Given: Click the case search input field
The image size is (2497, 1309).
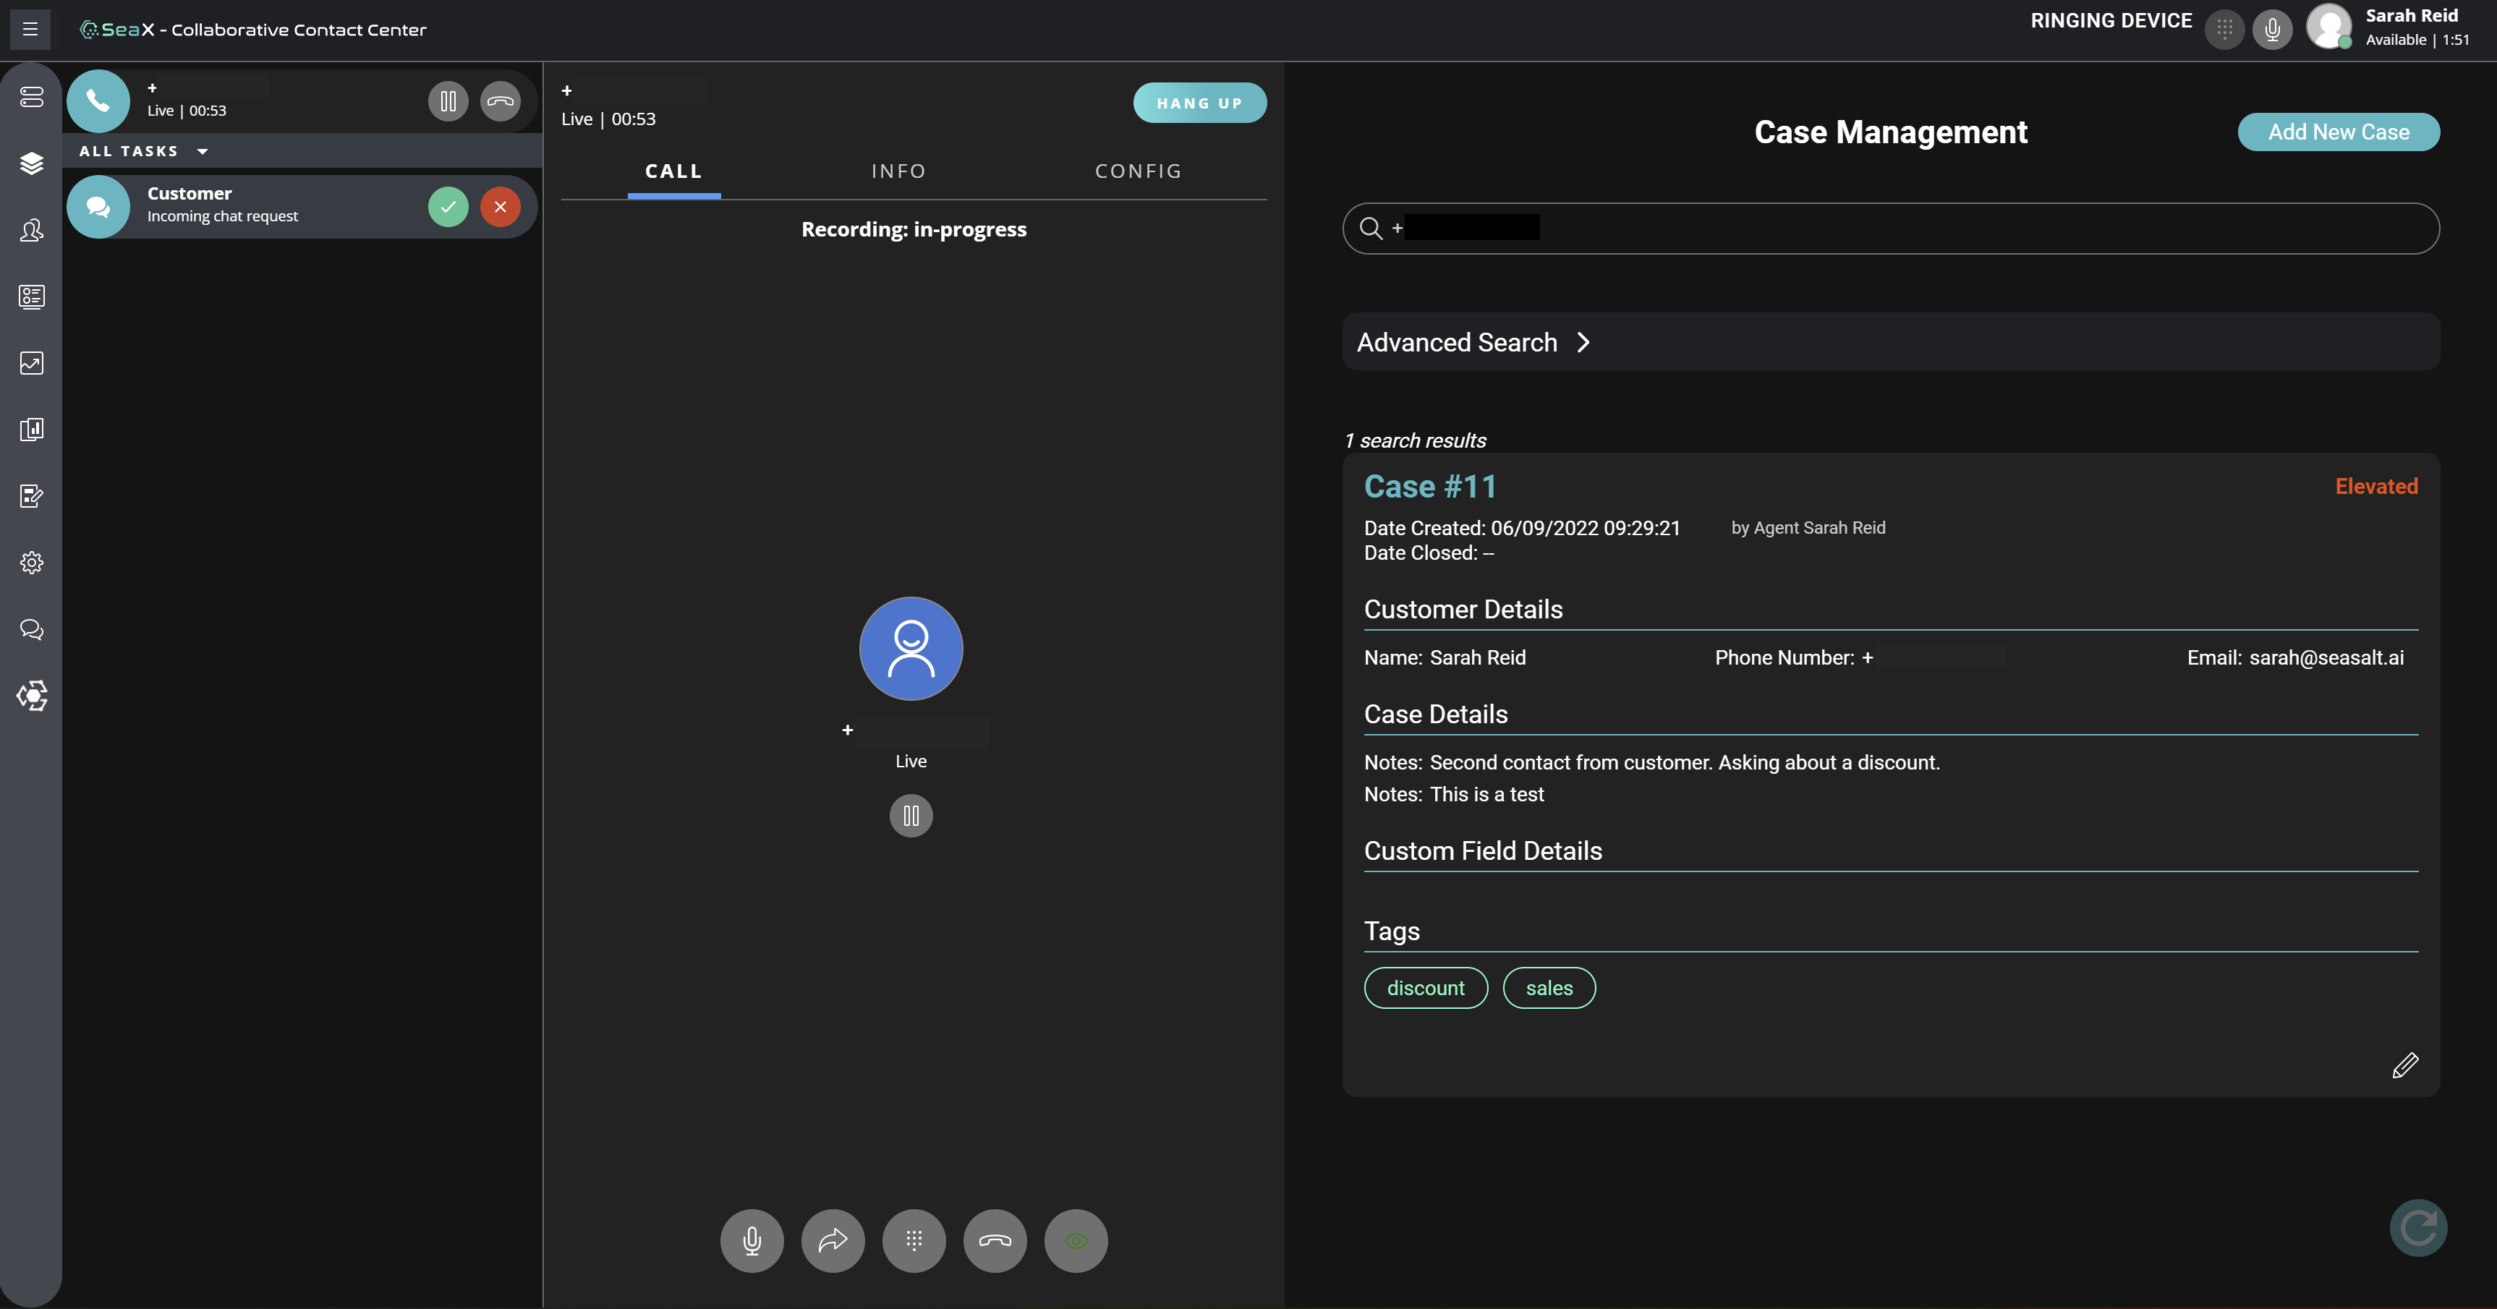Looking at the screenshot, I should [1890, 229].
